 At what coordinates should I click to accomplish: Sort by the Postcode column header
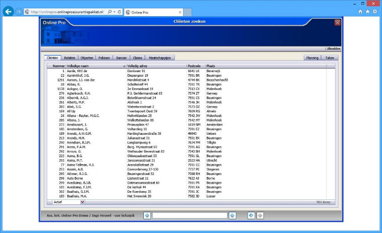pos(194,66)
